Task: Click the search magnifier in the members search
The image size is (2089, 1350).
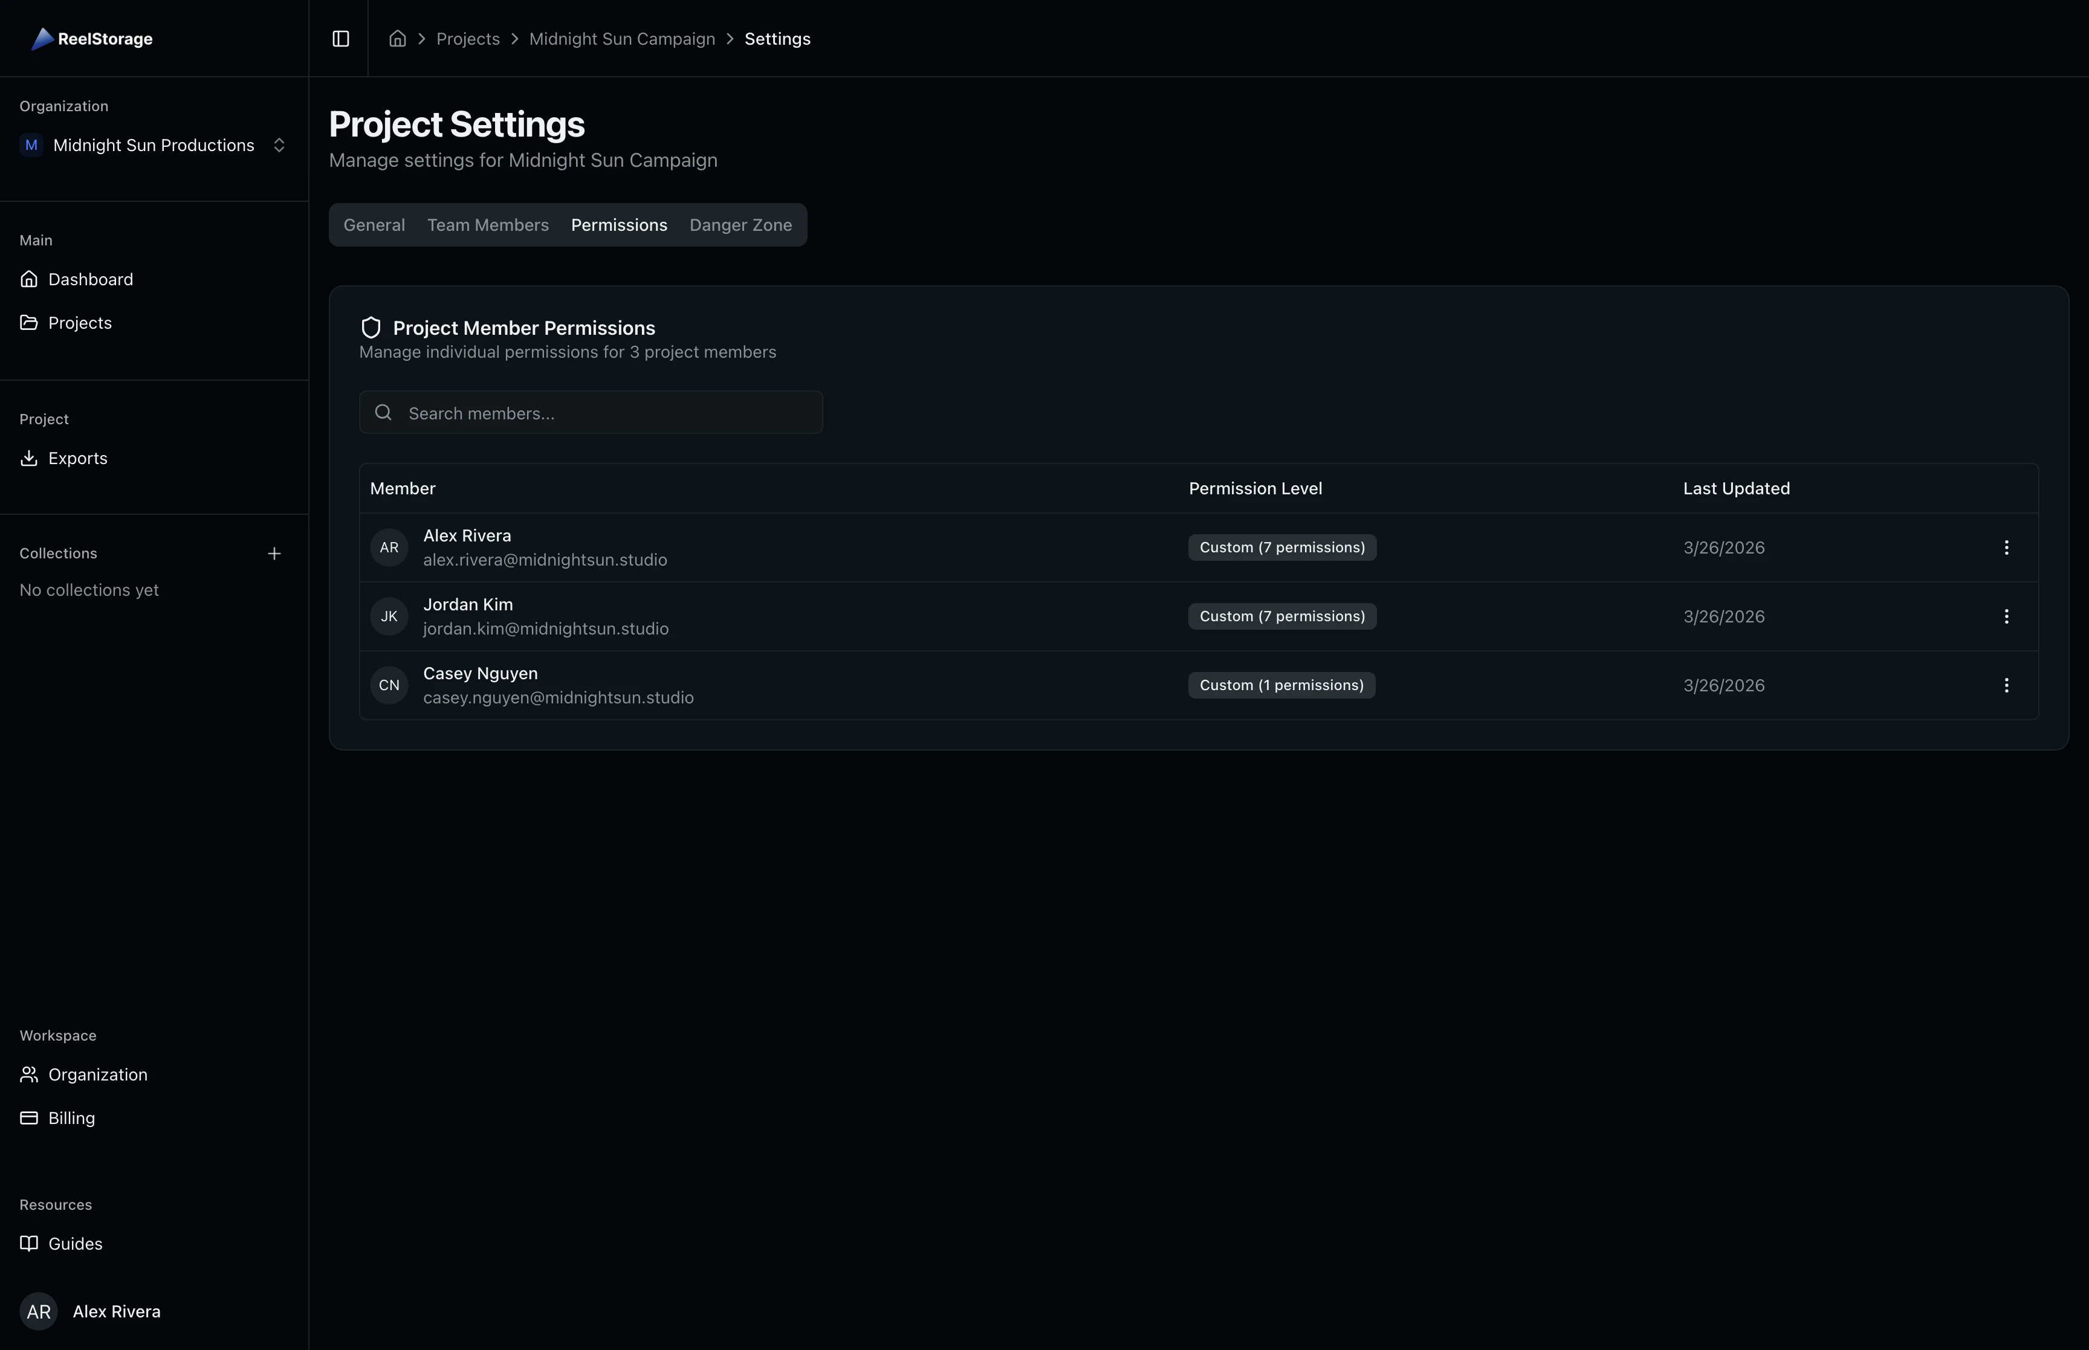Action: [383, 412]
